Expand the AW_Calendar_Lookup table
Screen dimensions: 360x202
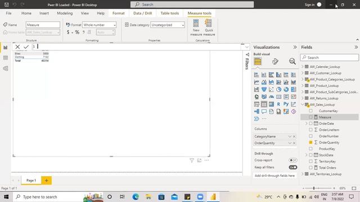tap(303, 67)
